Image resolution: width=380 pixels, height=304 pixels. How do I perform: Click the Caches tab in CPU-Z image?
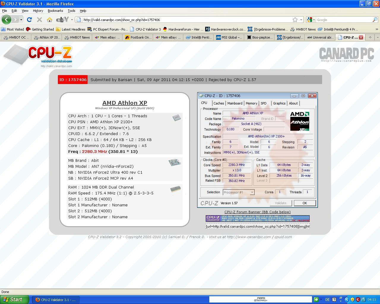(218, 103)
